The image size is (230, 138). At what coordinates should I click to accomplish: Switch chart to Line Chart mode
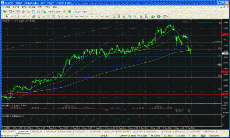[x=124, y=17]
